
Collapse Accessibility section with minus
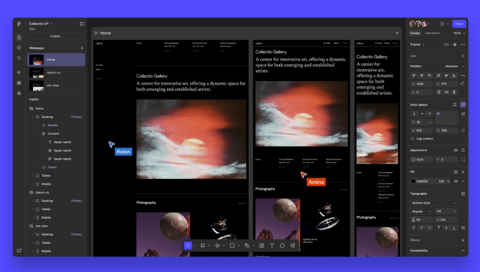tap(463, 251)
